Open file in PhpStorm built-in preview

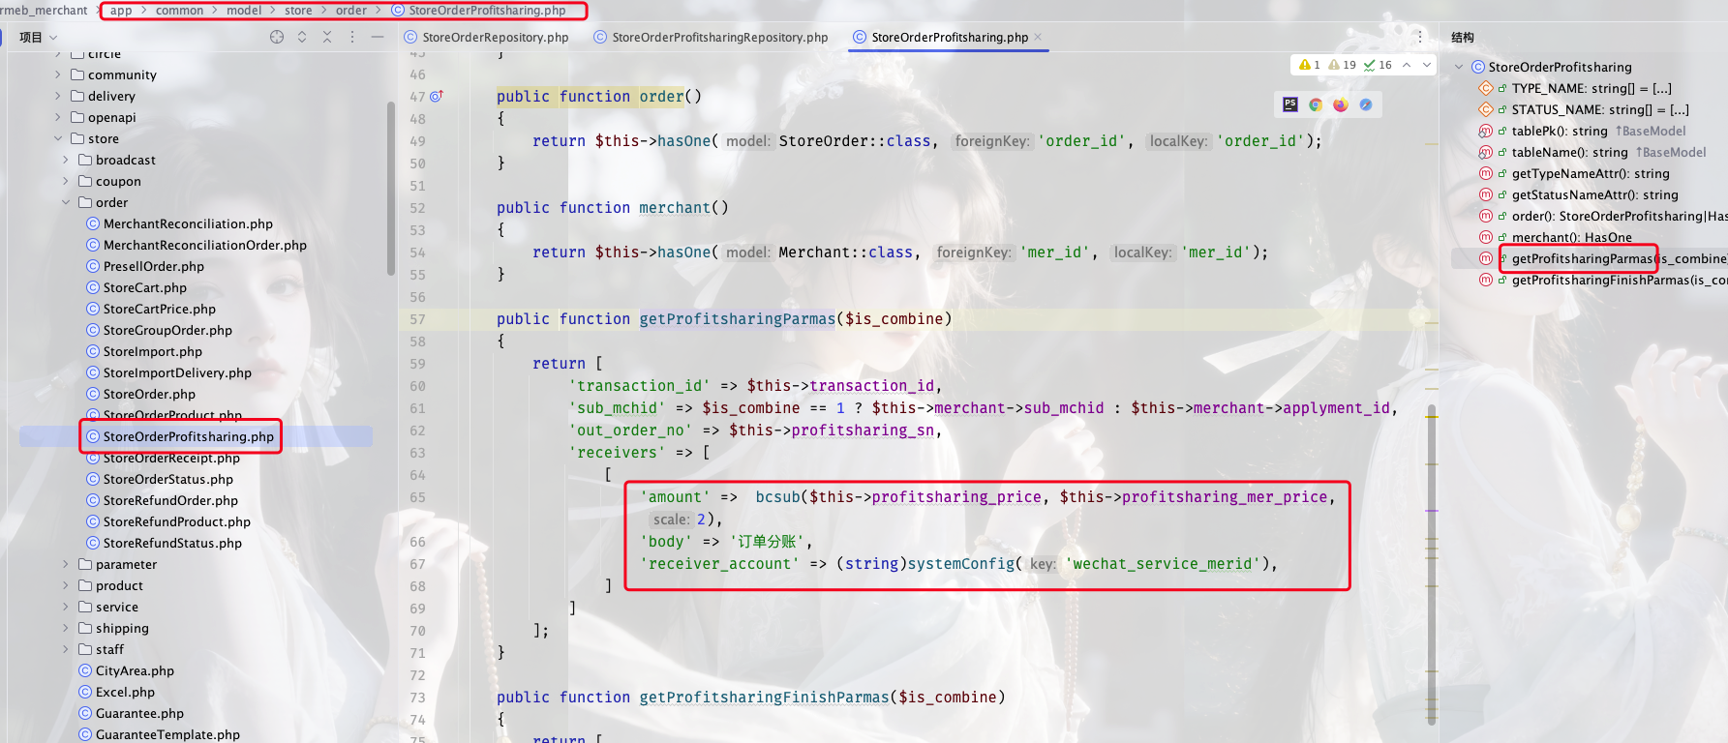1290,104
